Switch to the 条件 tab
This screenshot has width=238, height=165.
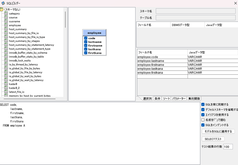[157, 99]
